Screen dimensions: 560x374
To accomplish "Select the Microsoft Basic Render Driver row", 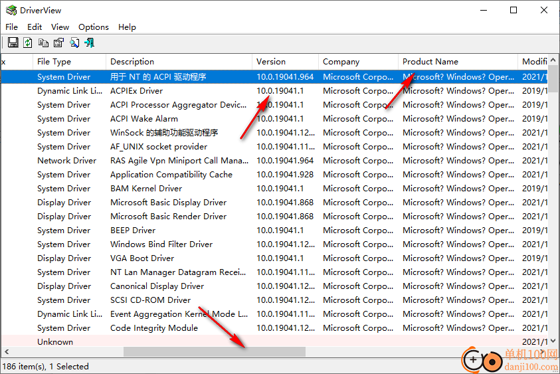I will [274, 216].
